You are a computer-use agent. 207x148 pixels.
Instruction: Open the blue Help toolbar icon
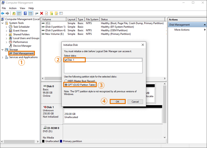pyautogui.click(x=25, y=13)
